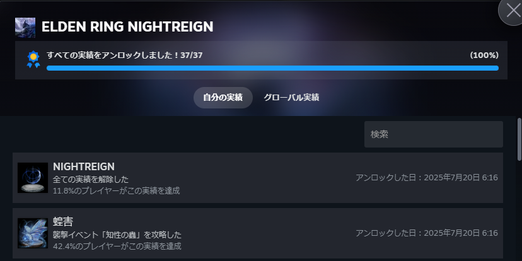
Task: Close the achievements overlay with X
Action: coord(512,11)
